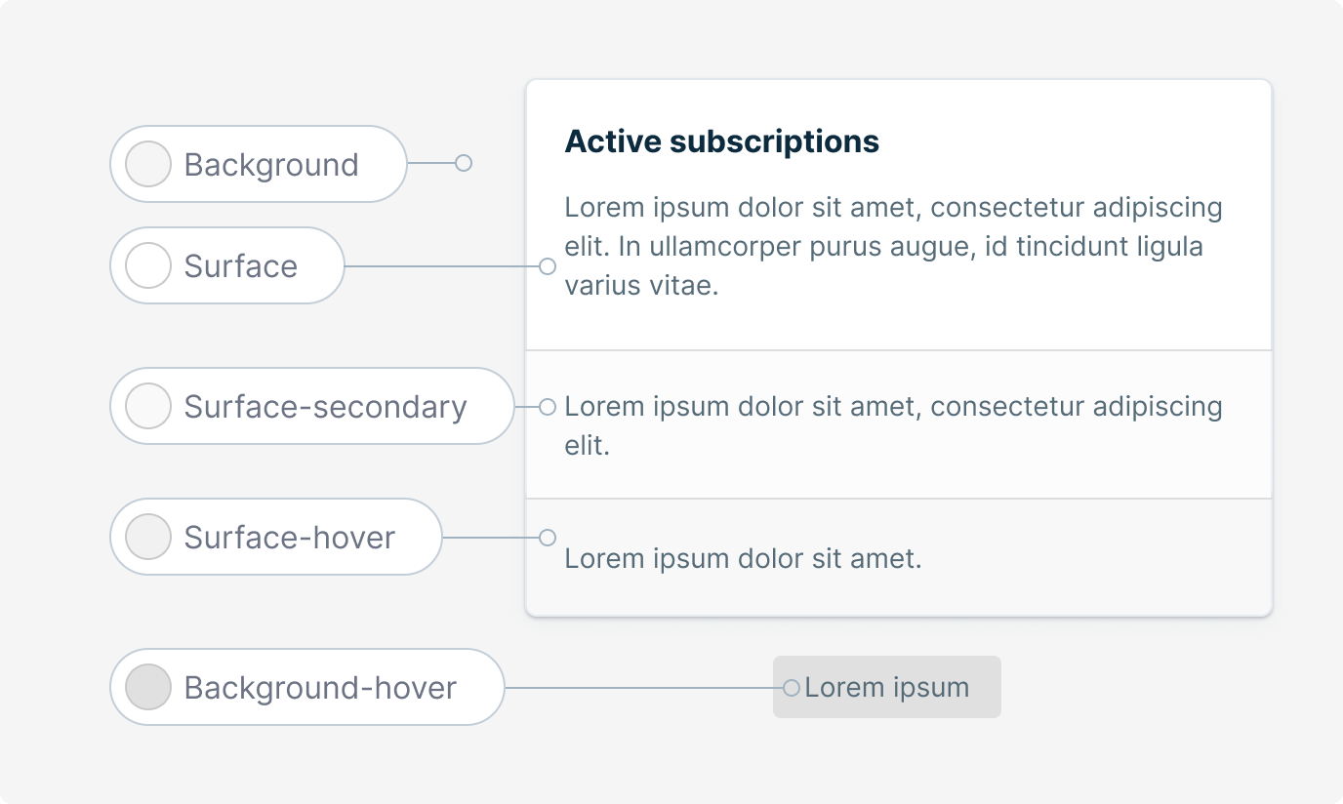Click the Surface color swatch circle
The image size is (1343, 804).
coord(149,265)
